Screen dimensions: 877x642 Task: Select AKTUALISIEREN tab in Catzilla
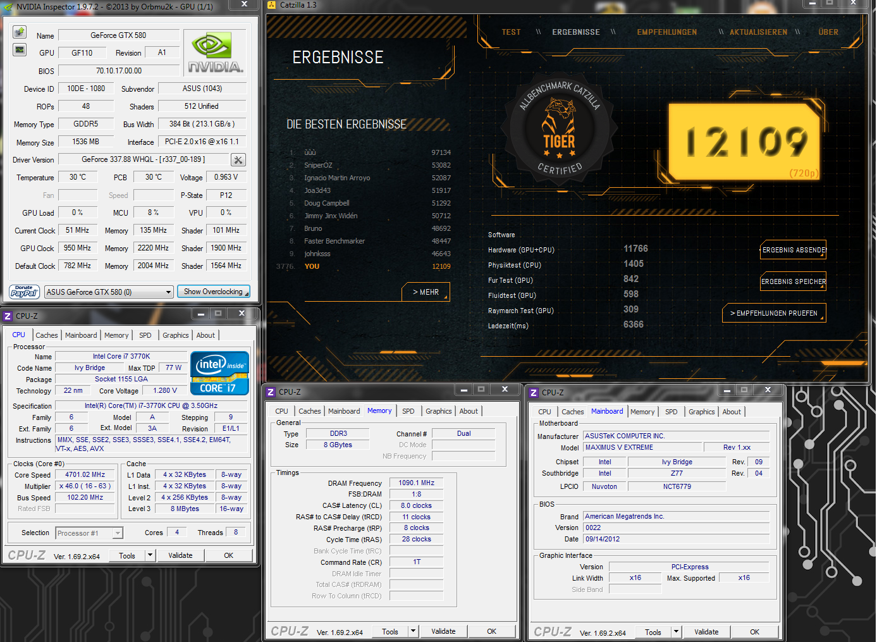pyautogui.click(x=759, y=32)
